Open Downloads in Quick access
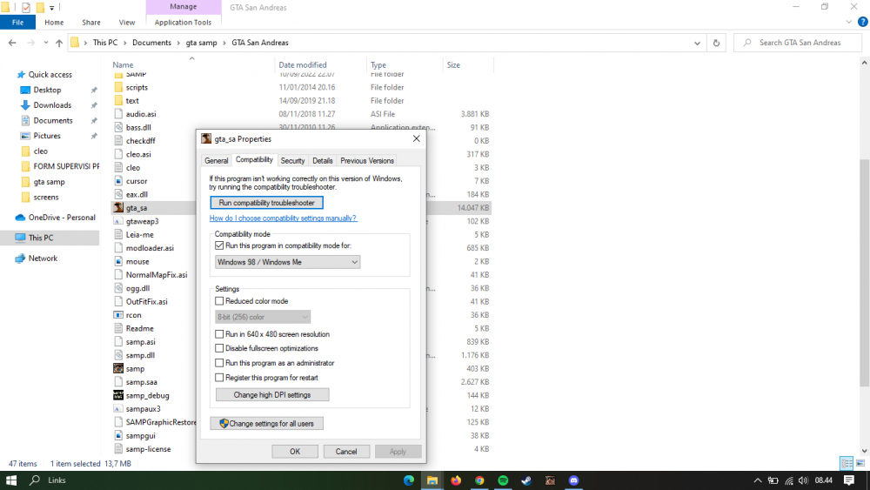 [52, 105]
